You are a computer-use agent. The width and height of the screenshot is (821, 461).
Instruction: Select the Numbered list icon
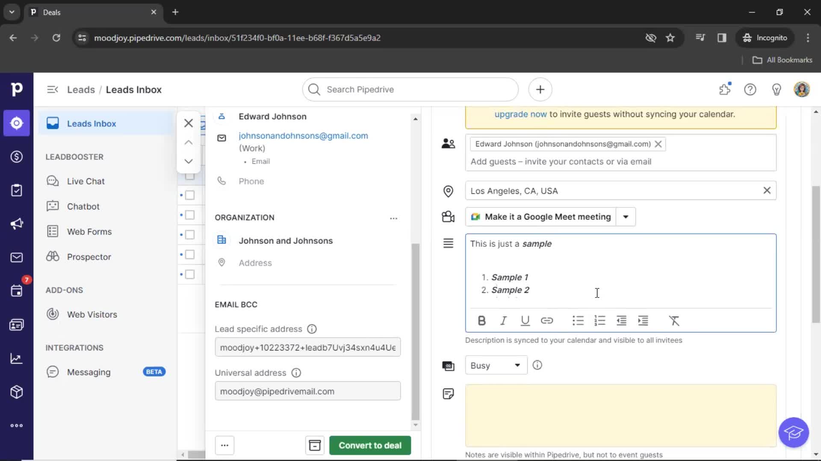click(600, 321)
